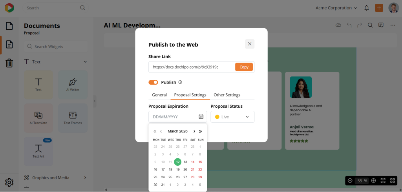This screenshot has height=192, width=402.
Task: Switch to the Other Settings tab
Action: click(x=227, y=95)
